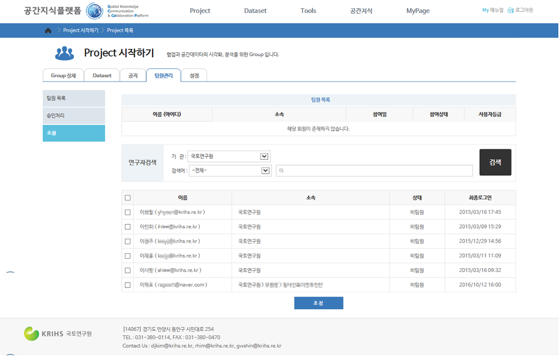Click the 참여상태 column header

439,114
